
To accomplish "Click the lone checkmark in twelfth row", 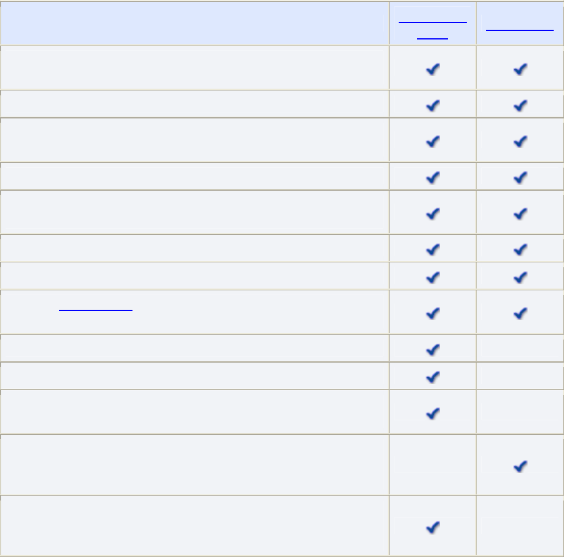I will pos(520,466).
